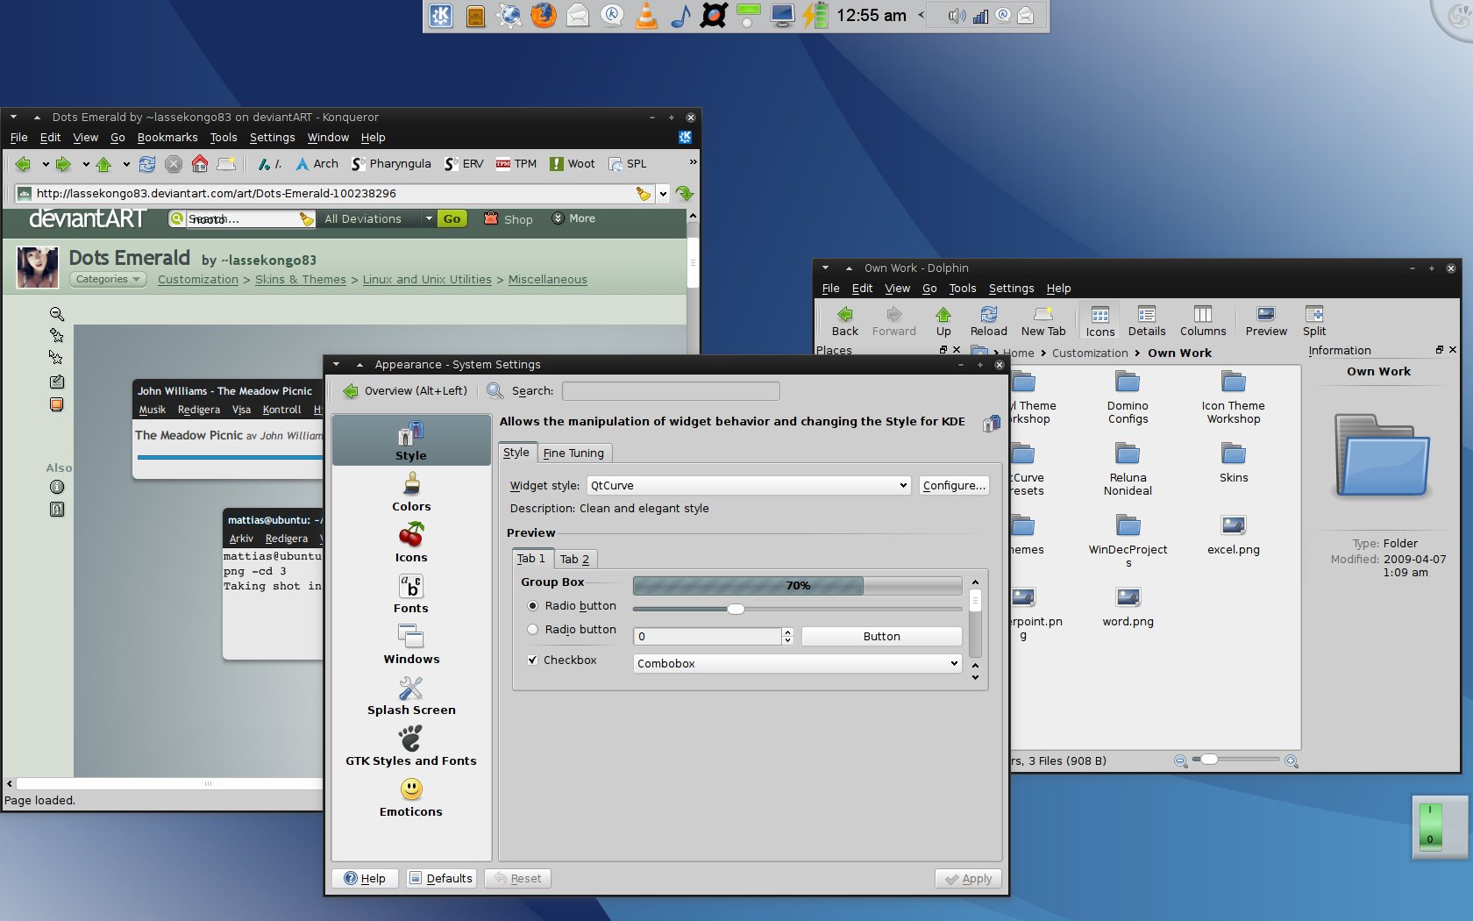
Task: Open Bookmarks menu in Konqueror
Action: coord(167,138)
